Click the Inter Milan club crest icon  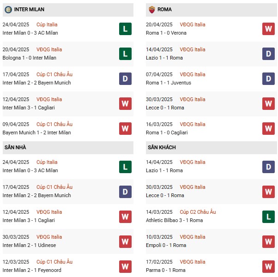pyautogui.click(x=8, y=9)
